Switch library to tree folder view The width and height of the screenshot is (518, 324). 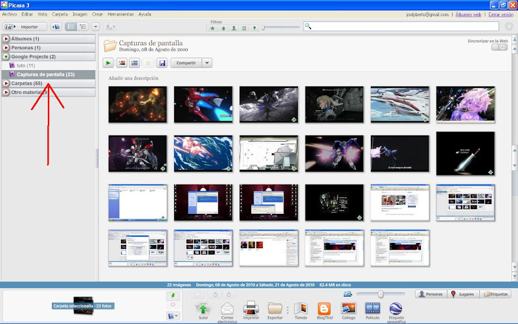pyautogui.click(x=83, y=27)
